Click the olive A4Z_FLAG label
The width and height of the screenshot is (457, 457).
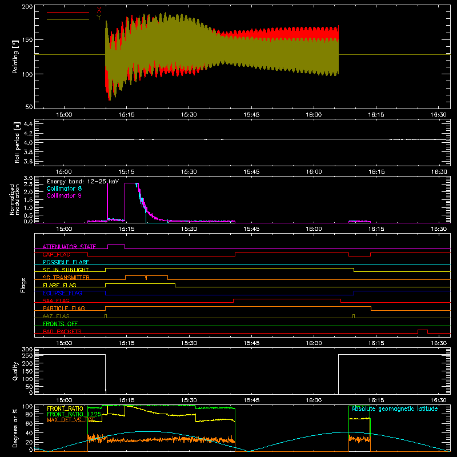56,316
